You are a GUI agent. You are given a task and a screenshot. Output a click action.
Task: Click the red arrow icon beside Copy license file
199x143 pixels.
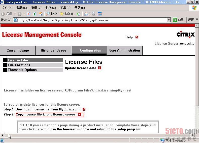tap(79, 114)
